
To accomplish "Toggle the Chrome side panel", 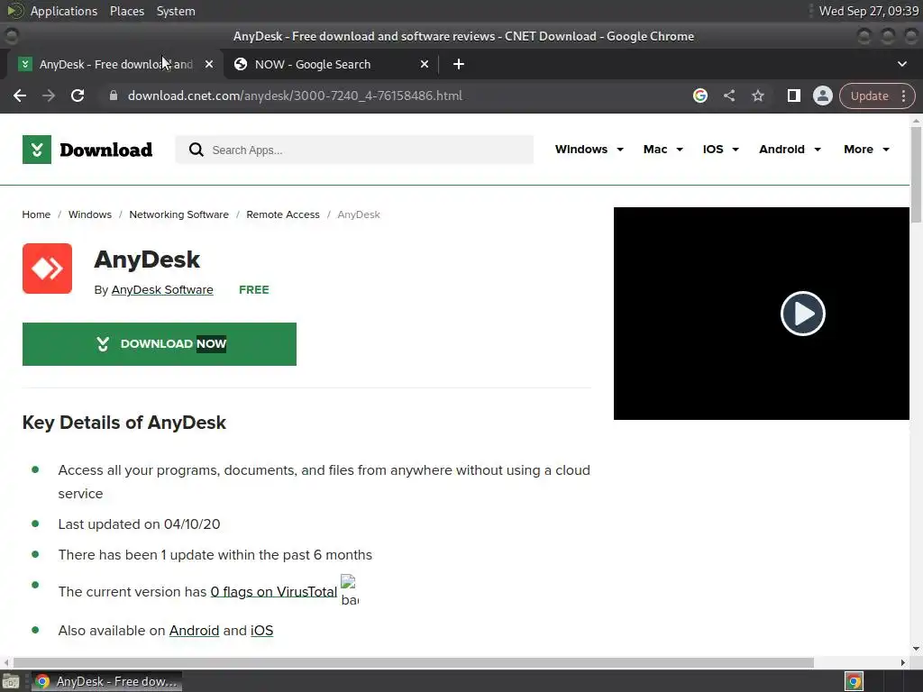I will 793,96.
